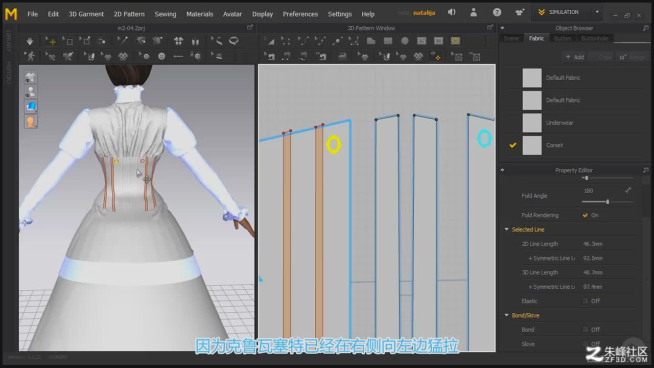Toggle the orange avatar head display icon
This screenshot has width=654, height=368.
(31, 121)
